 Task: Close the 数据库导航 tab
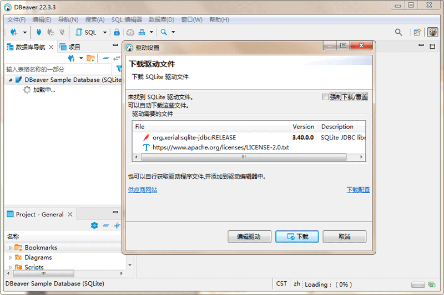(x=51, y=47)
